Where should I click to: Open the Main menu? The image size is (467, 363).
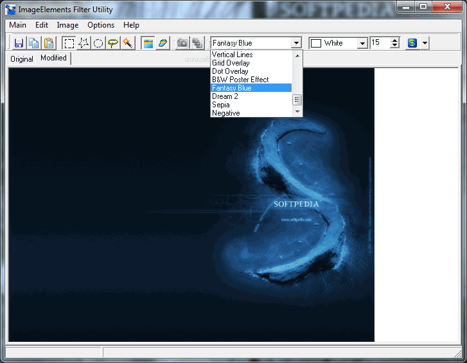point(17,25)
